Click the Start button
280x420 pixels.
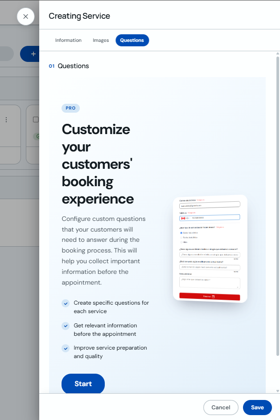pyautogui.click(x=83, y=383)
